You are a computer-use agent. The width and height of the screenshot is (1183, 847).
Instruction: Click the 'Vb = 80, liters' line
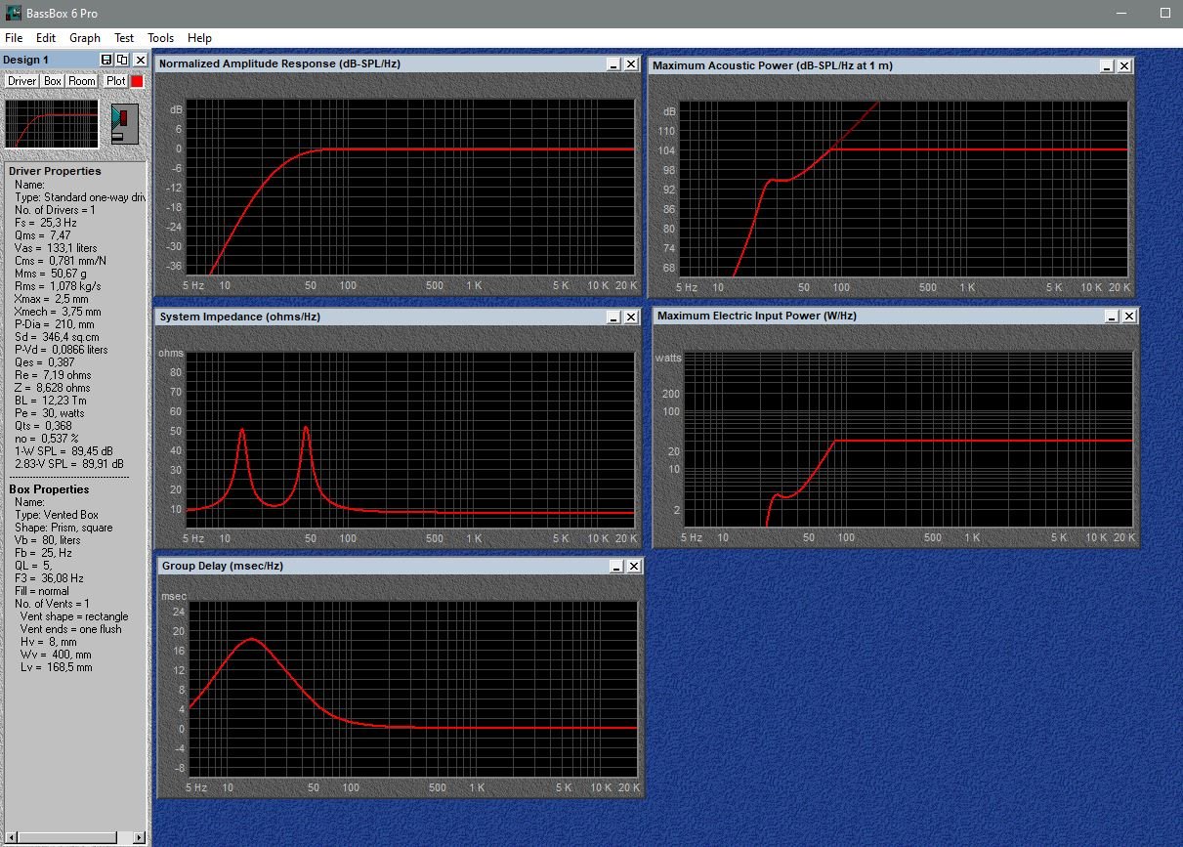click(48, 540)
